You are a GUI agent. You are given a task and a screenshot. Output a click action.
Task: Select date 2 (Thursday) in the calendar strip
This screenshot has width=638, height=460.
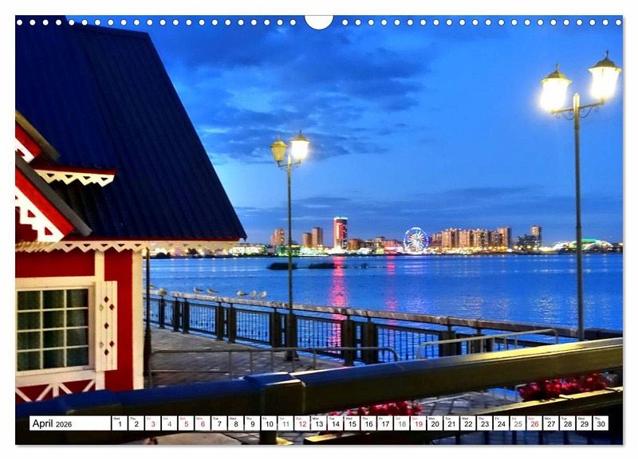click(x=136, y=423)
